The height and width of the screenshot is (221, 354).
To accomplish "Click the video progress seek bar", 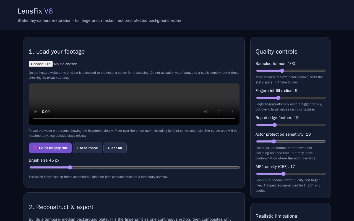I will pos(134,119).
